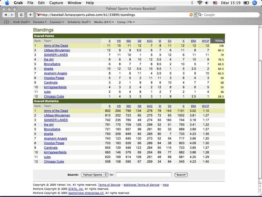Open Spotlight search icon
The height and width of the screenshot is (197, 262).
coord(254,3)
